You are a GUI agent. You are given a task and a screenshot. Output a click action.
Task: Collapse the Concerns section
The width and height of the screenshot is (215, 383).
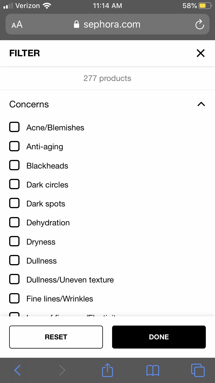(x=201, y=104)
